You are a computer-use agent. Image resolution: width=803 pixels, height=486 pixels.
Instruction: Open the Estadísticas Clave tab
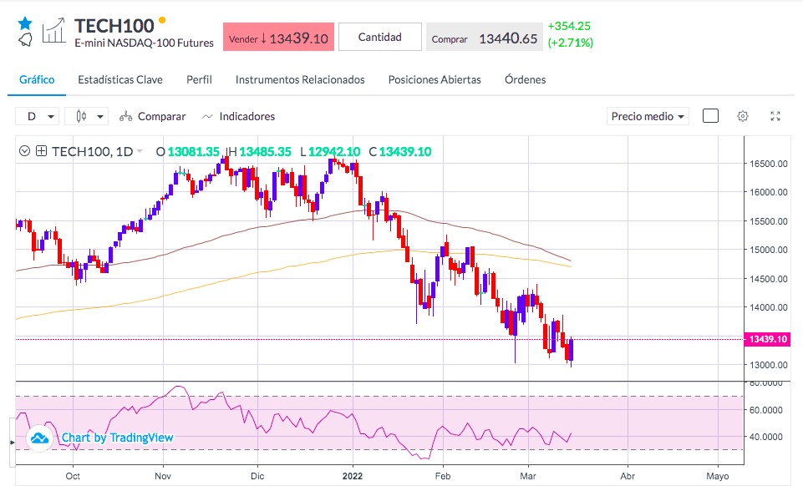(120, 80)
